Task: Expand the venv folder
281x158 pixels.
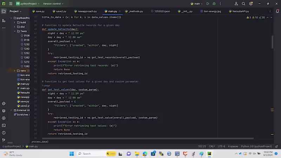Action: tap(15, 71)
